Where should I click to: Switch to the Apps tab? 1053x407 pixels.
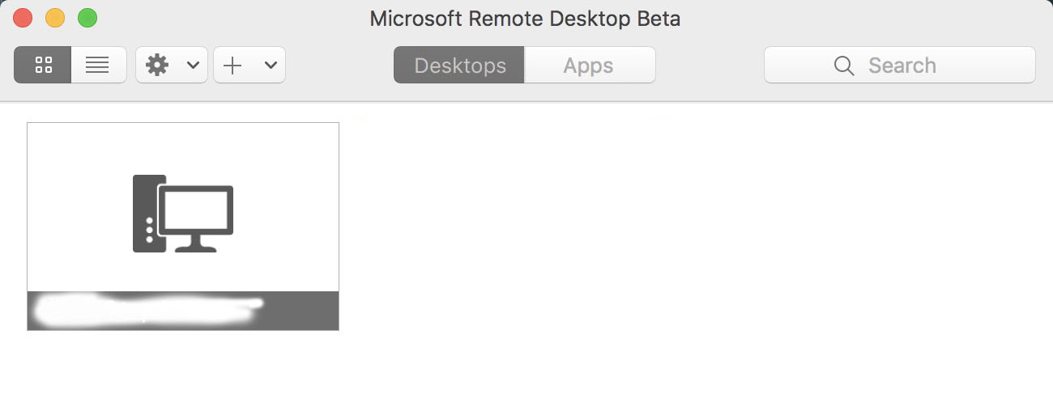[589, 66]
